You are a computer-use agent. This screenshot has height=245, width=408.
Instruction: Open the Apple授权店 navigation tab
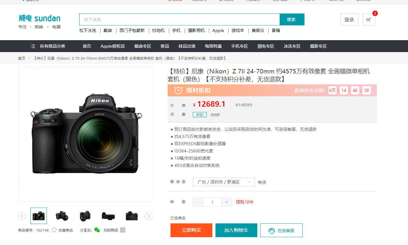(113, 46)
